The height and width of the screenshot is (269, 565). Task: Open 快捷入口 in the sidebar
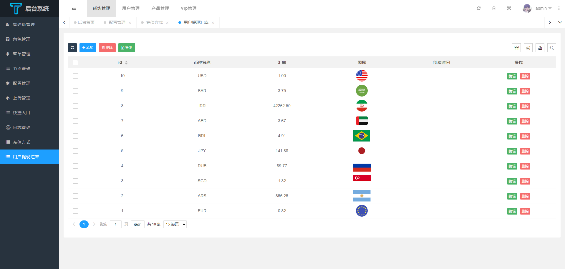tap(29, 113)
